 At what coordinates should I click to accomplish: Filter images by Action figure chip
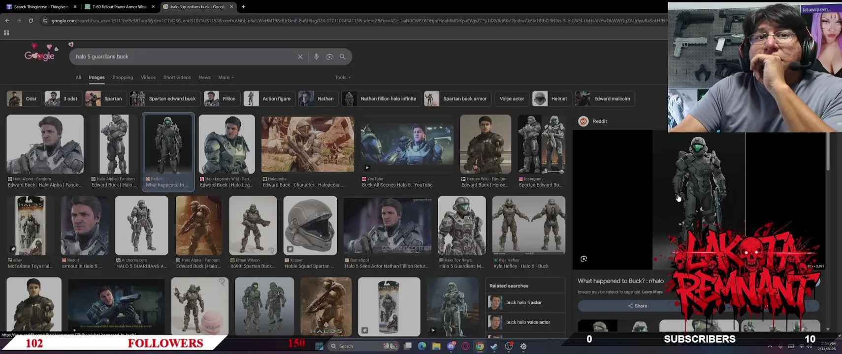point(269,99)
